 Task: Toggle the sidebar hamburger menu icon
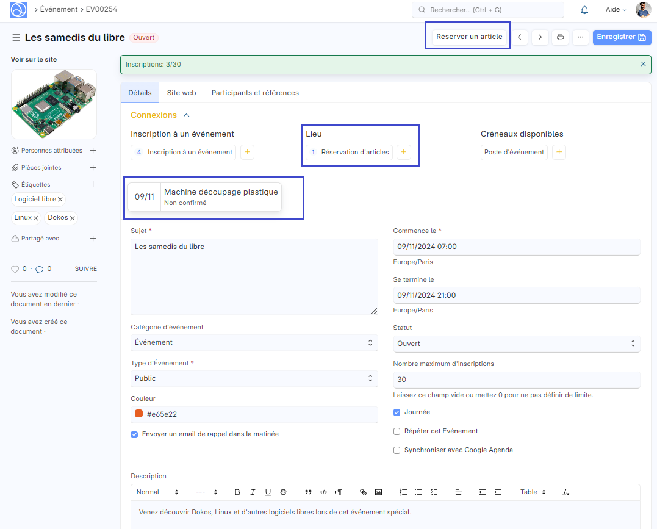tap(16, 38)
